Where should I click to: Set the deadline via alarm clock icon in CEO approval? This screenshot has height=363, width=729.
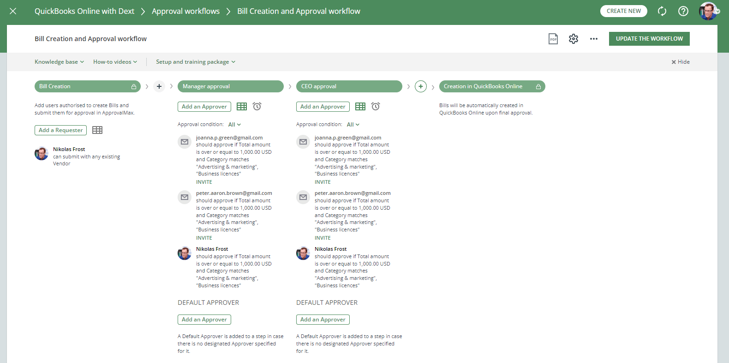click(x=376, y=106)
